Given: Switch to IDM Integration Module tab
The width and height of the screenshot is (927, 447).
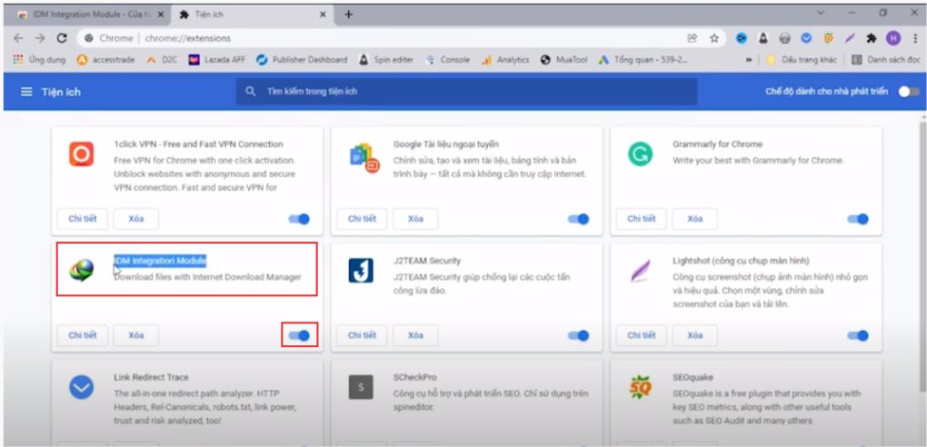Looking at the screenshot, I should point(89,15).
